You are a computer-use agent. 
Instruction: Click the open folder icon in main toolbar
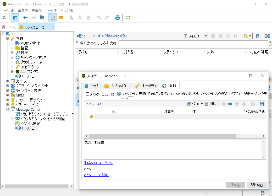[61, 18]
